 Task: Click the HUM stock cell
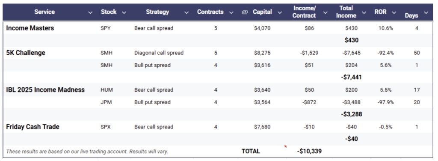(x=107, y=90)
